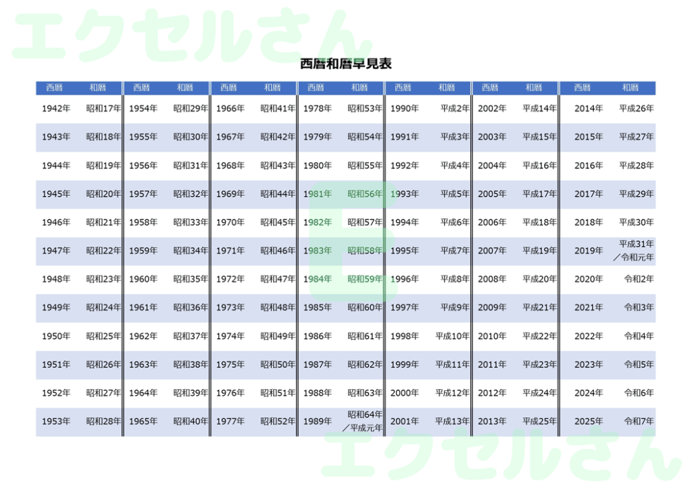Select the cell 1995年
Image resolution: width=692 pixels, height=489 pixels.
click(404, 251)
